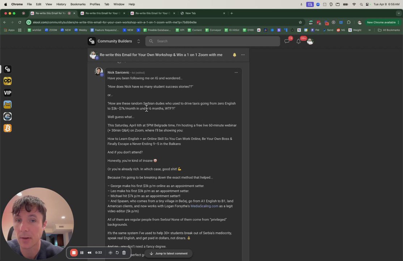Restart the recording
This screenshot has height=261, width=403.
117,253
